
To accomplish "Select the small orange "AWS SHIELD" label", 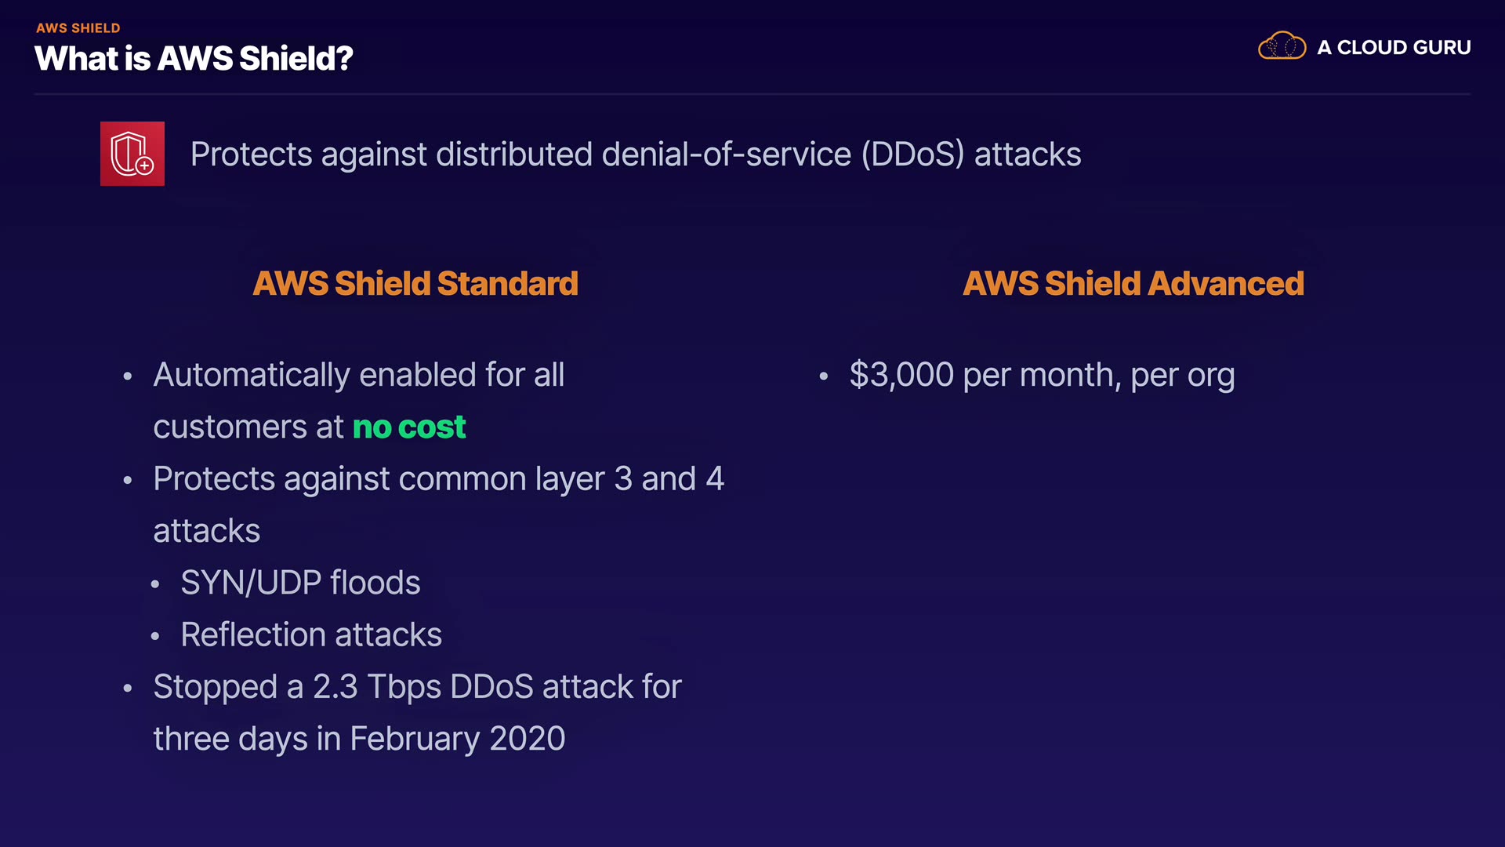I will coord(78,28).
